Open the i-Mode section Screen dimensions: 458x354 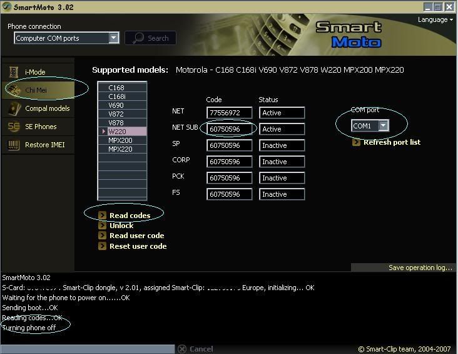coord(38,71)
